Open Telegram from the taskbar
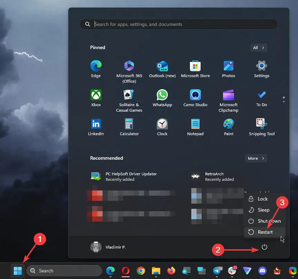This screenshot has height=279, width=298. (217, 271)
